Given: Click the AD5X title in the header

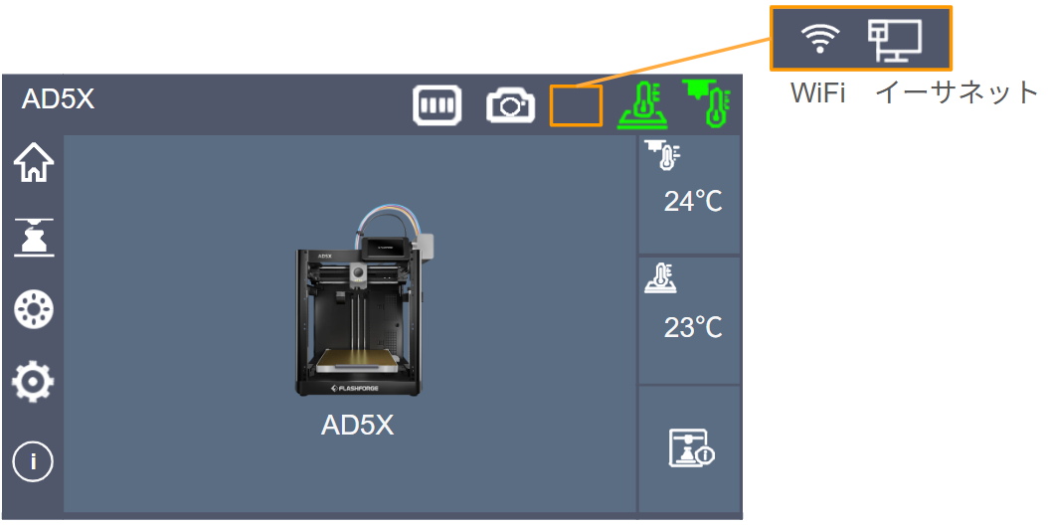Looking at the screenshot, I should [58, 98].
